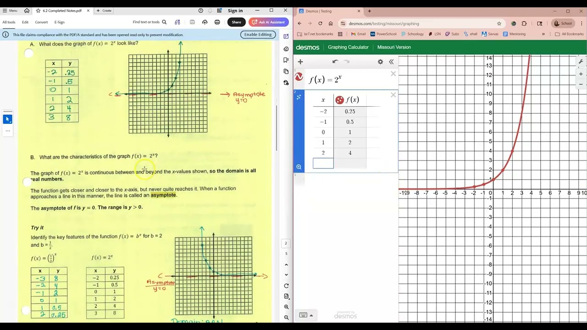Screen dimensions: 587x330
Task: Go to Acrobat Home icon
Action: click(x=27, y=11)
